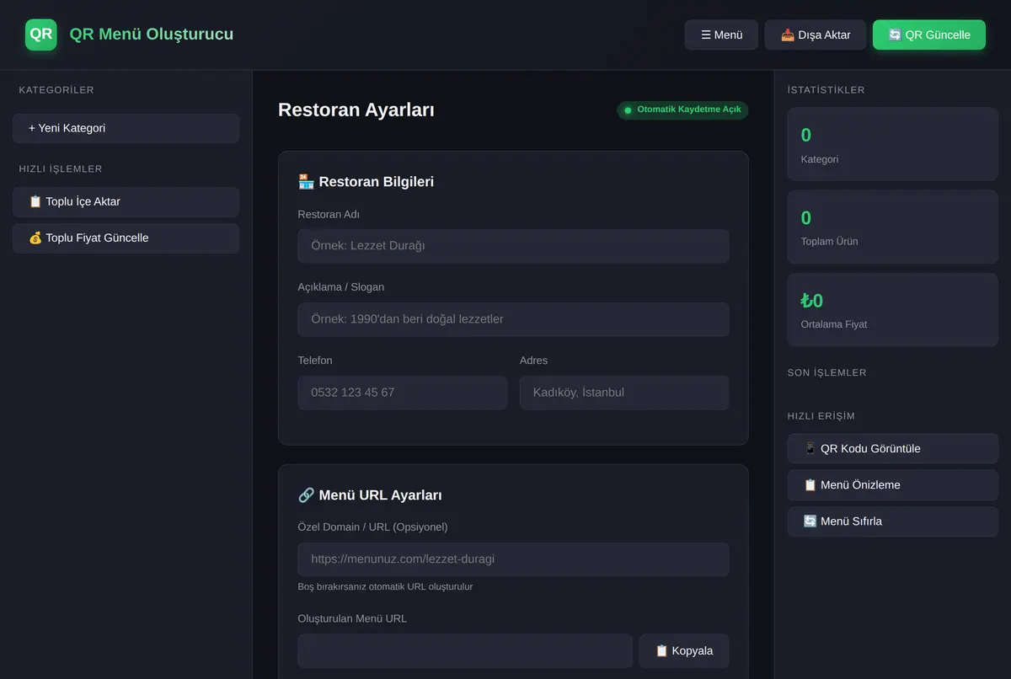Click the Özel Domain / URL field
The image size is (1011, 679).
coord(513,559)
